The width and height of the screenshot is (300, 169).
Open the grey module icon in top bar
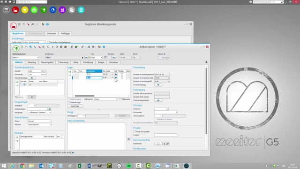(x=72, y=10)
